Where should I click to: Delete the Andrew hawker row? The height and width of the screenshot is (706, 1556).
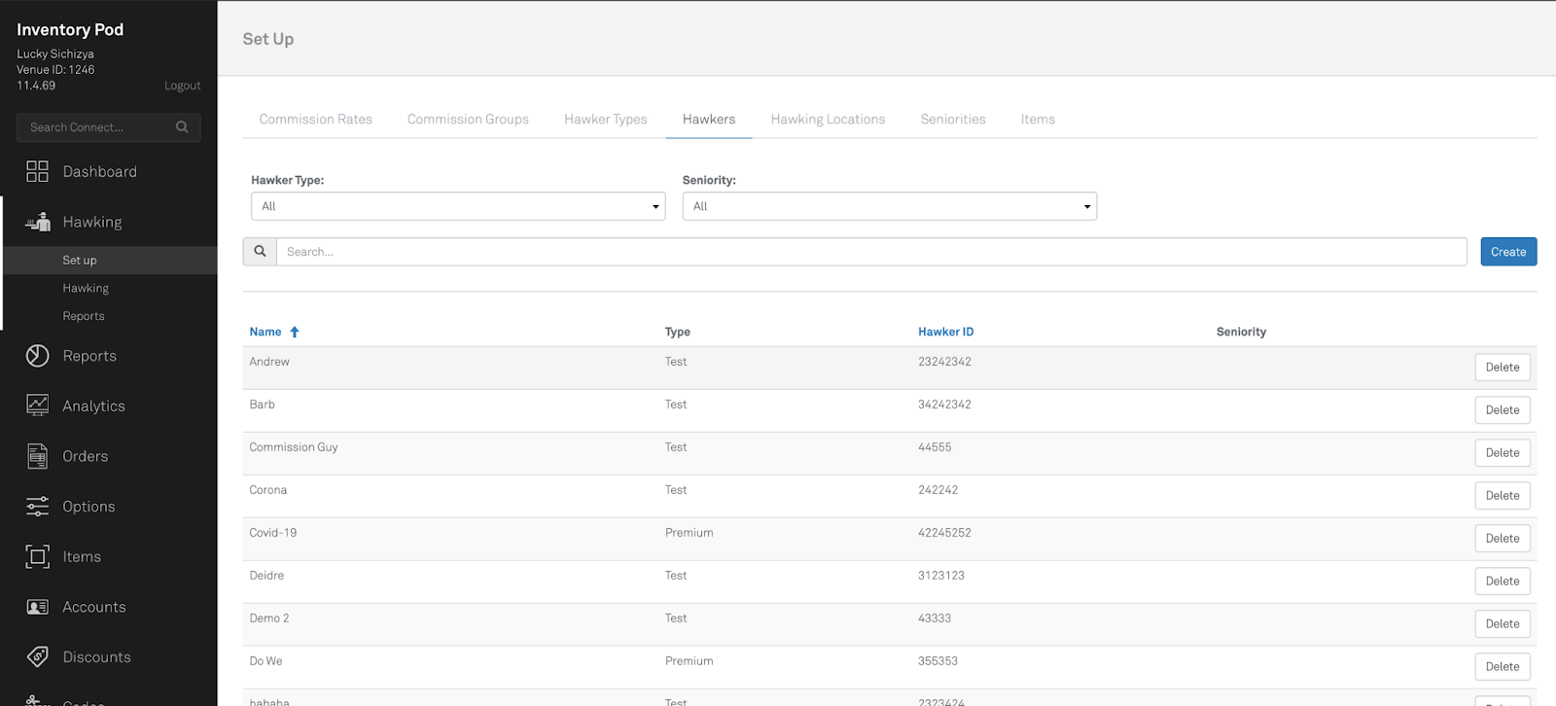1502,368
